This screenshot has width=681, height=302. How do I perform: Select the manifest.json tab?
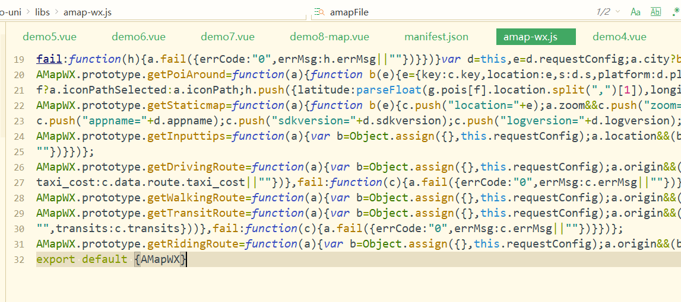point(436,37)
